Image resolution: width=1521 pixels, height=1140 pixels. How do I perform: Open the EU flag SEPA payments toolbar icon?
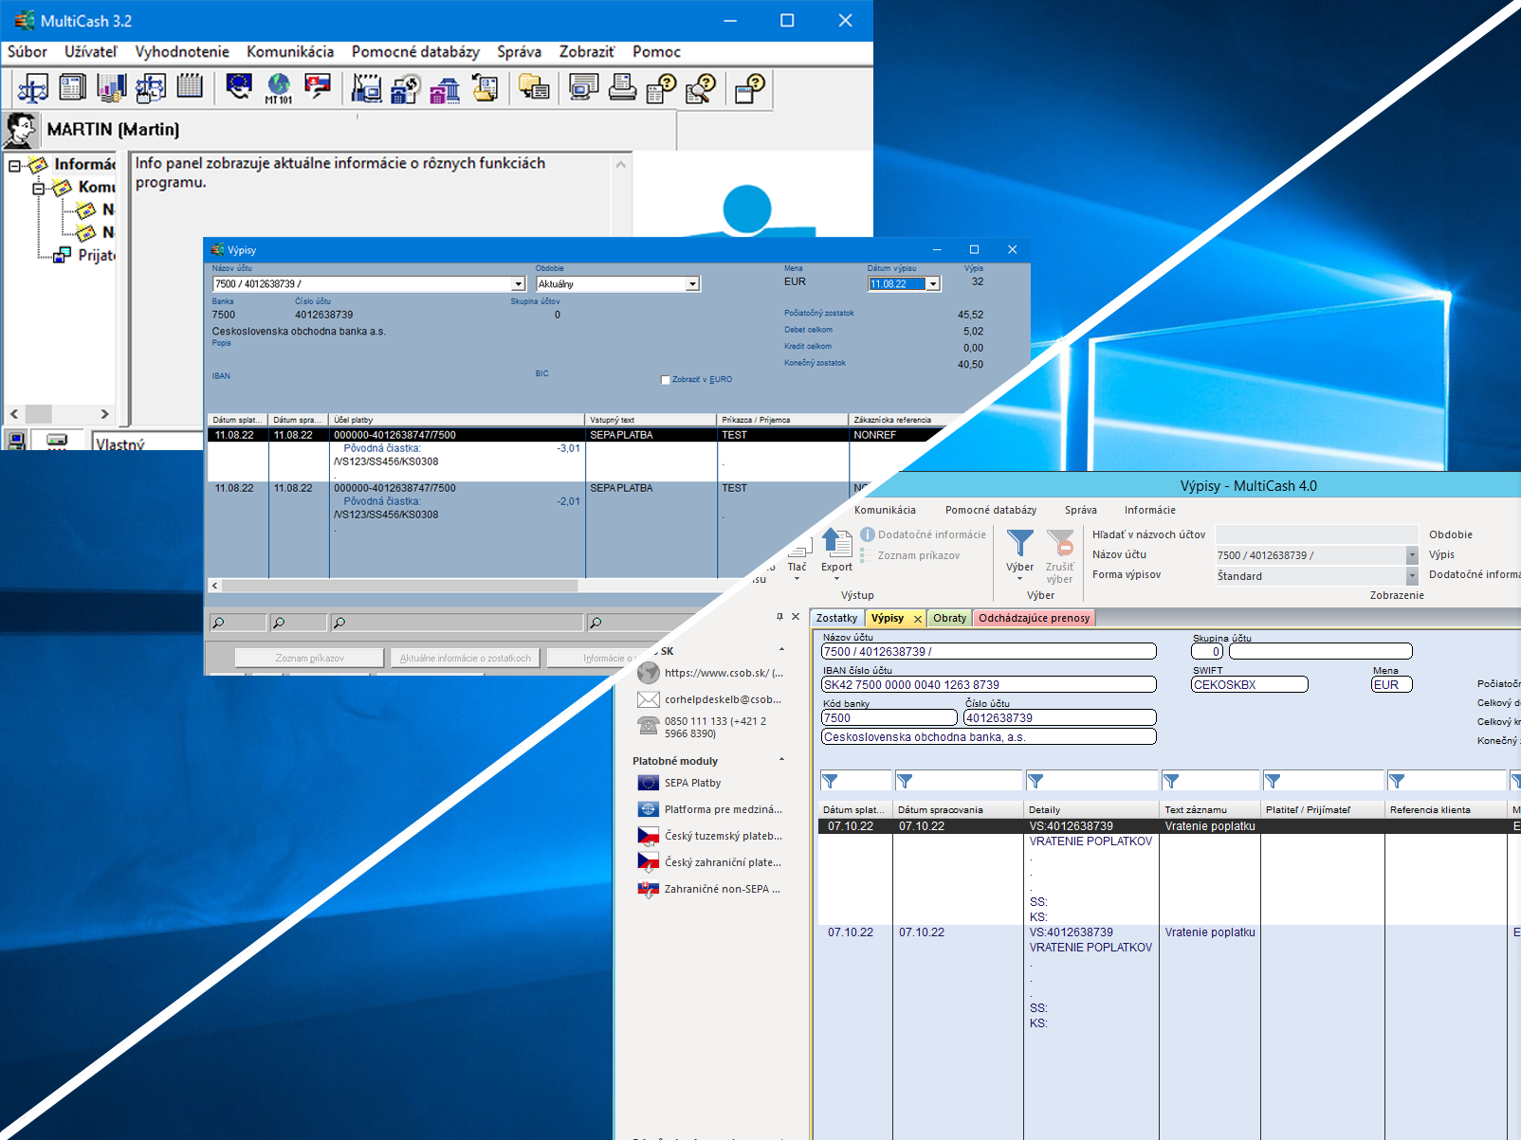[x=239, y=87]
